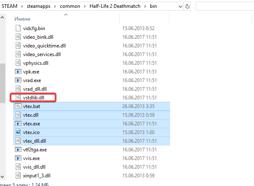The width and height of the screenshot is (254, 186).
Task: Click the vrad.exe application icon
Action: tap(18, 80)
